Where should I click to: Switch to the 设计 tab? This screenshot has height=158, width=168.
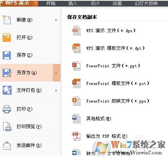(x=95, y=3)
